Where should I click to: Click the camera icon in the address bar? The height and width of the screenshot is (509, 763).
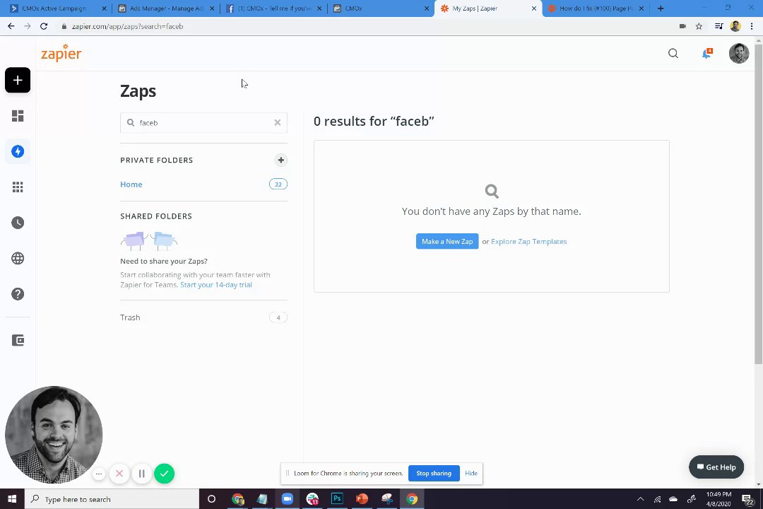click(682, 26)
